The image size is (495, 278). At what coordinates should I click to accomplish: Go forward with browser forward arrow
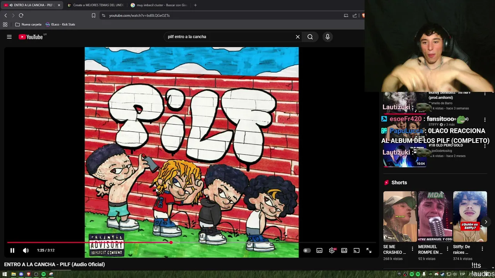pos(13,15)
